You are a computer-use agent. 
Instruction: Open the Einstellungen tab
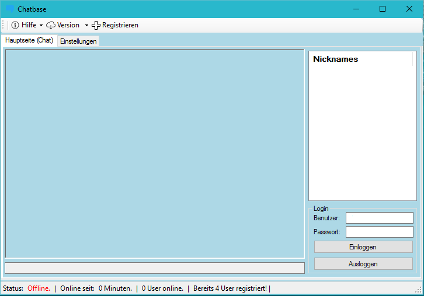78,41
